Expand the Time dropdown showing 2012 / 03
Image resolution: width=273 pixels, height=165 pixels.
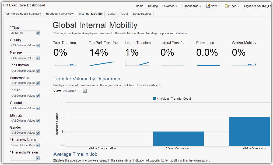click(x=38, y=33)
